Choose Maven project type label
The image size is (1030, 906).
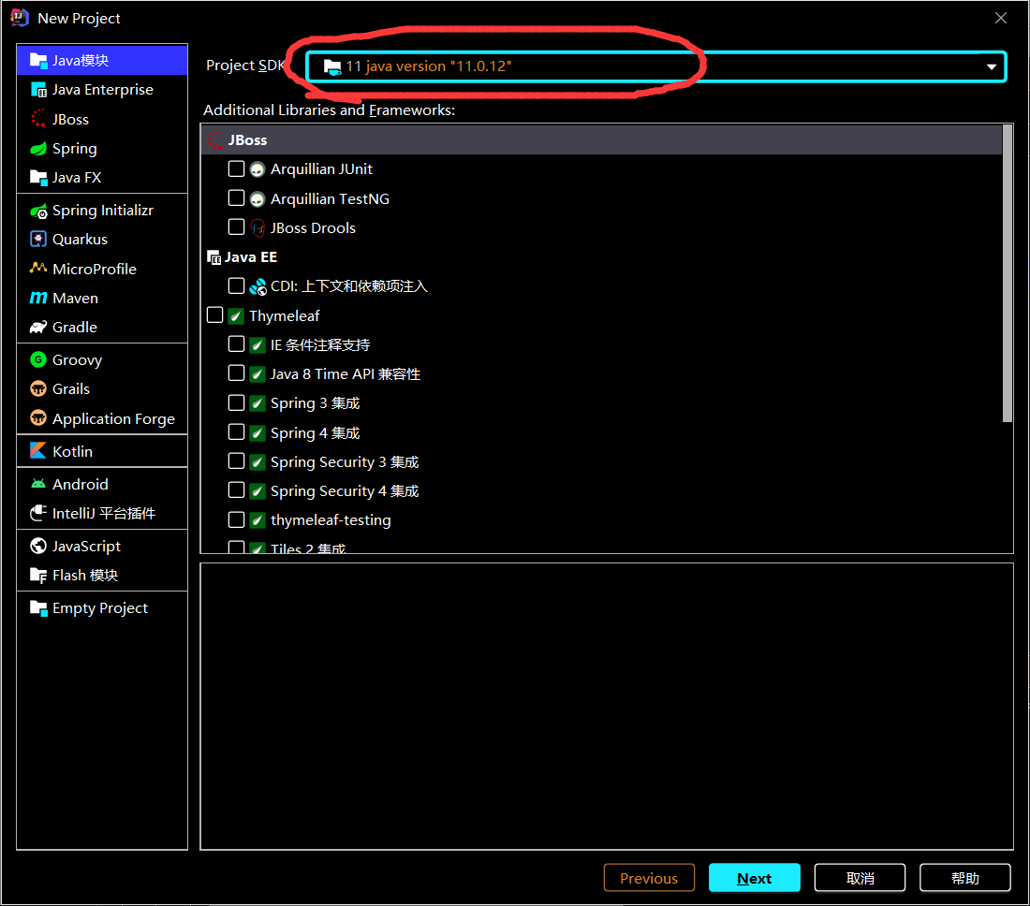tap(75, 298)
